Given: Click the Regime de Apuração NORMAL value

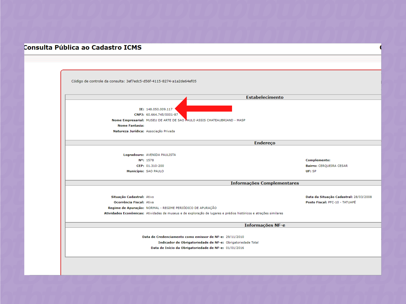Looking at the screenshot, I should (181, 208).
